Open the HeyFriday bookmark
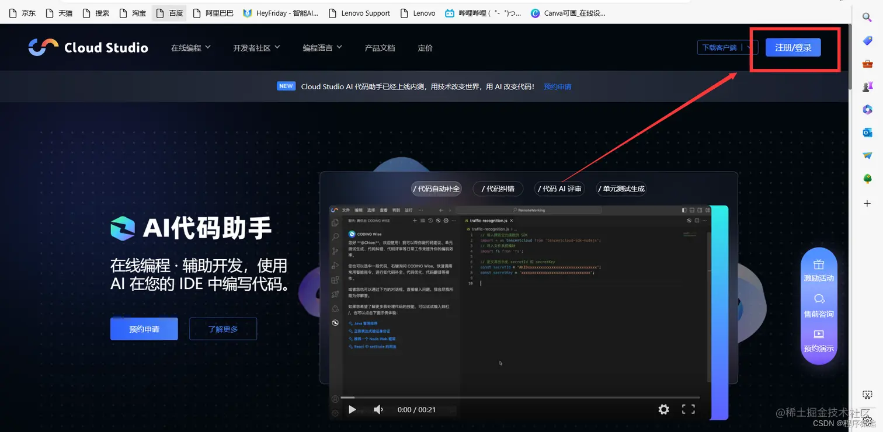 [x=281, y=13]
